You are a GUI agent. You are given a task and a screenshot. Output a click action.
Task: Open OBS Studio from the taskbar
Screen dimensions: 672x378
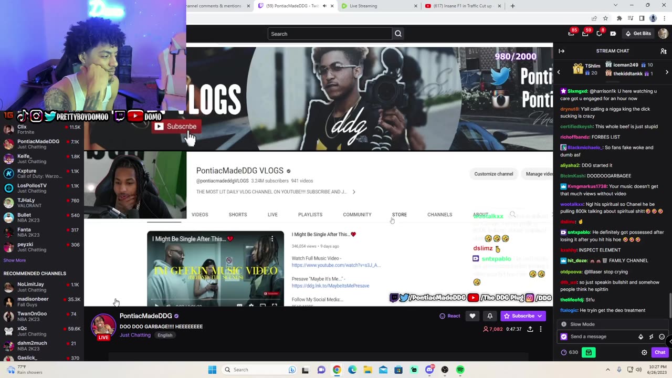(x=445, y=370)
